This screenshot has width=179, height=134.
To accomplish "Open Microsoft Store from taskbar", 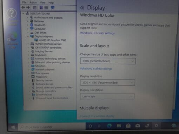I will [x=128, y=126].
